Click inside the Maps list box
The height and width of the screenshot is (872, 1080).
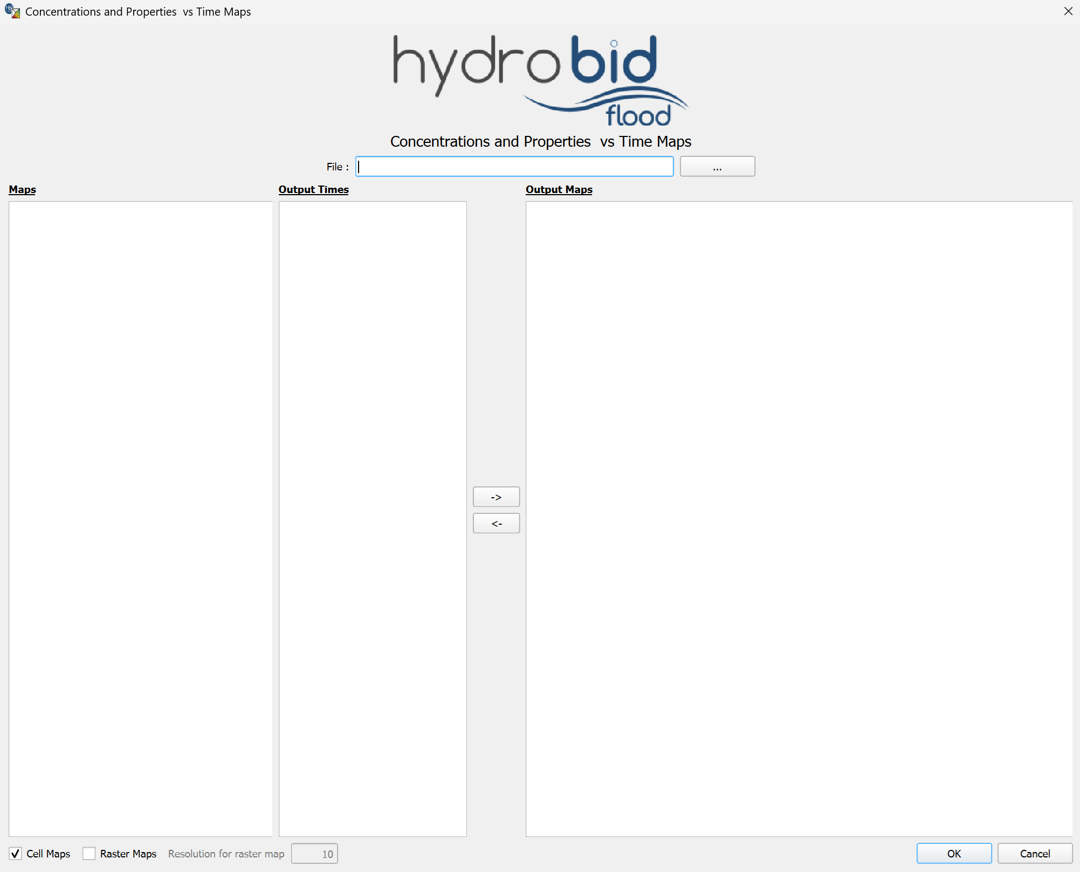(x=140, y=518)
